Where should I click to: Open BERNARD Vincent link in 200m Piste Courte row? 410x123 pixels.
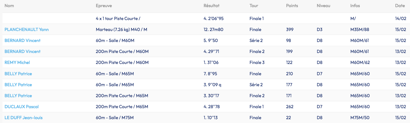23,52
